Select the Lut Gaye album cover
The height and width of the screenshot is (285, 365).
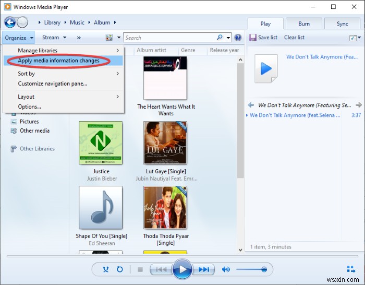pyautogui.click(x=165, y=142)
